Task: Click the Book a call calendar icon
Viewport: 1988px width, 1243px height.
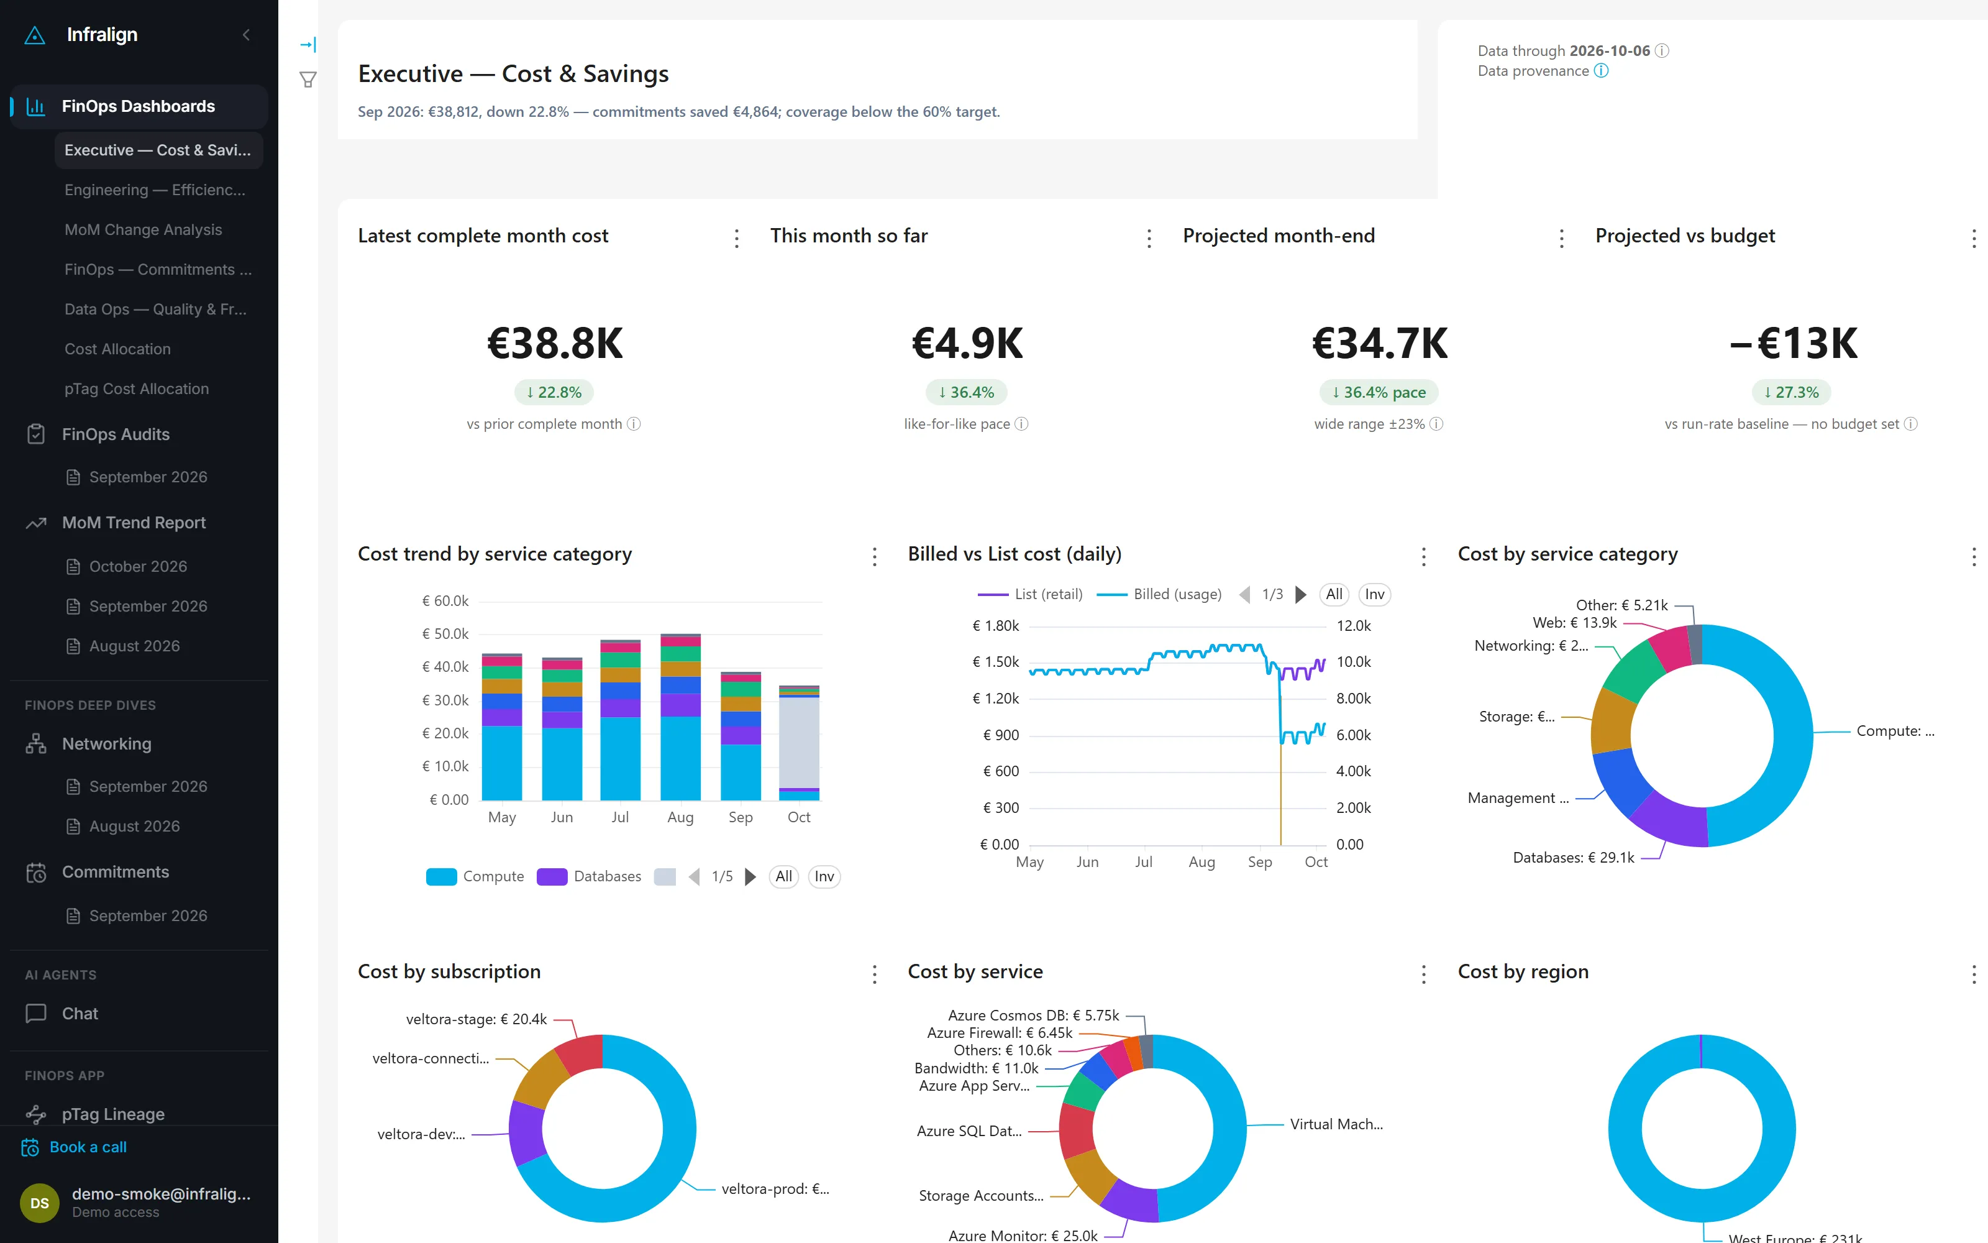Action: 30,1148
